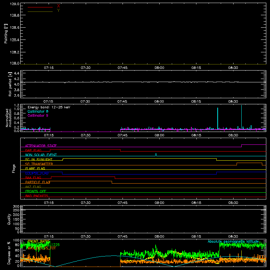Screen dimensions: 270x270
Task: Click the 128.6 tick on Pointing axis
Action: coord(15,28)
